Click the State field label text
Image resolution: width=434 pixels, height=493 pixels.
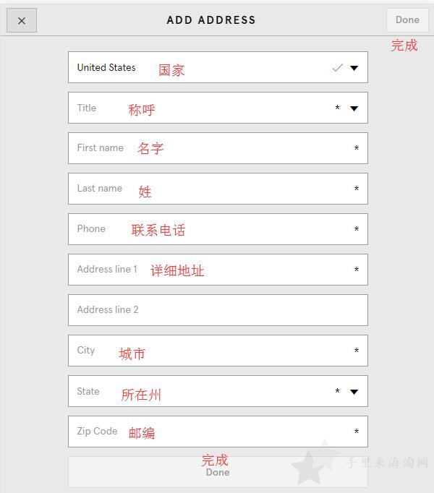[88, 392]
